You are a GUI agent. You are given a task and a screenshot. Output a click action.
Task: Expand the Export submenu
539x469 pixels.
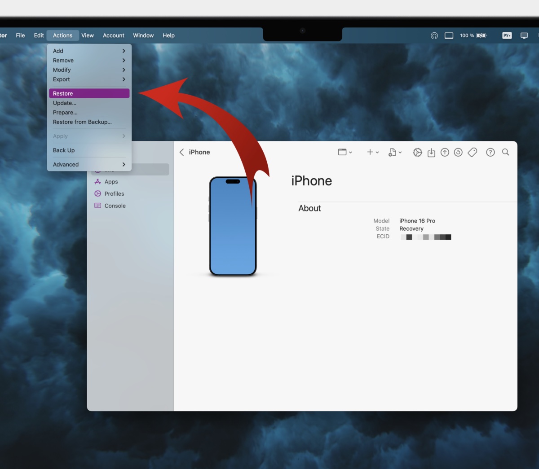pos(89,79)
